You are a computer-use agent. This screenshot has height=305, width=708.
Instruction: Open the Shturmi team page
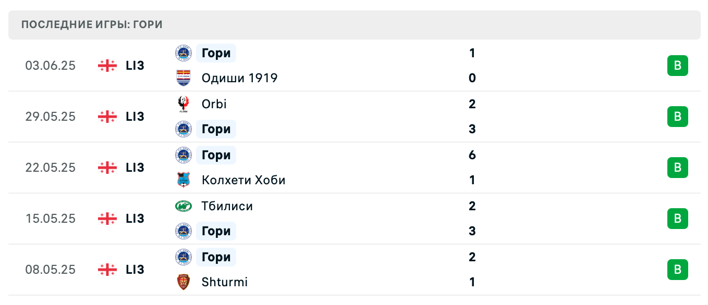(225, 282)
